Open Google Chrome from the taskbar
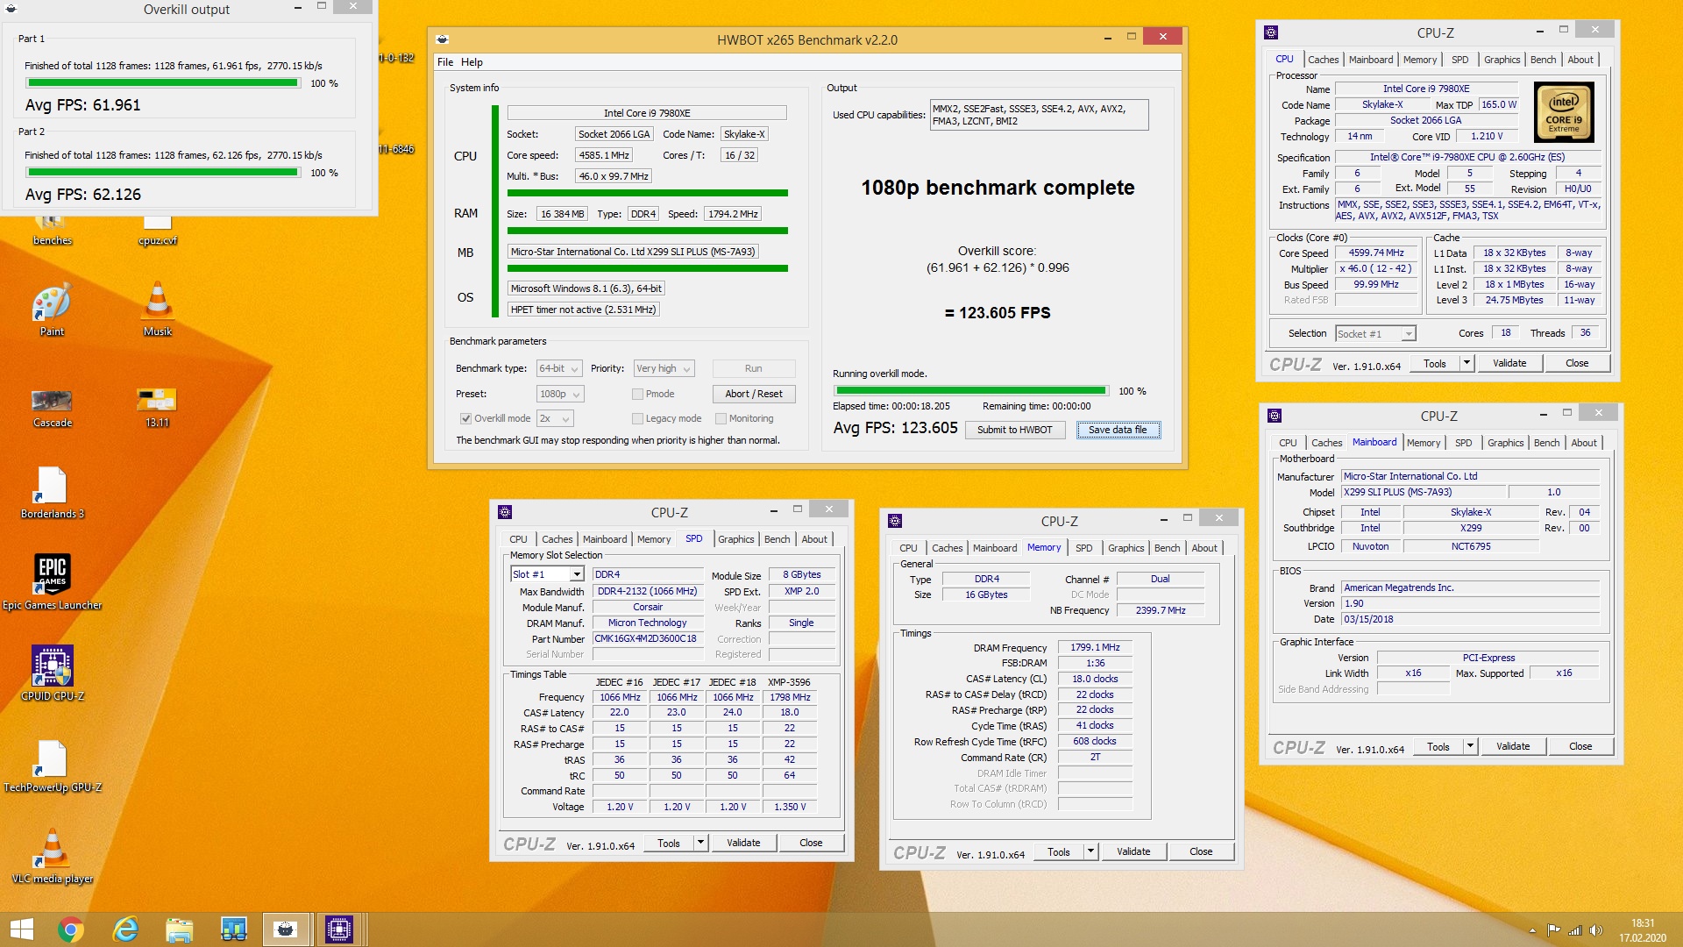The height and width of the screenshot is (947, 1683). pos(71,929)
